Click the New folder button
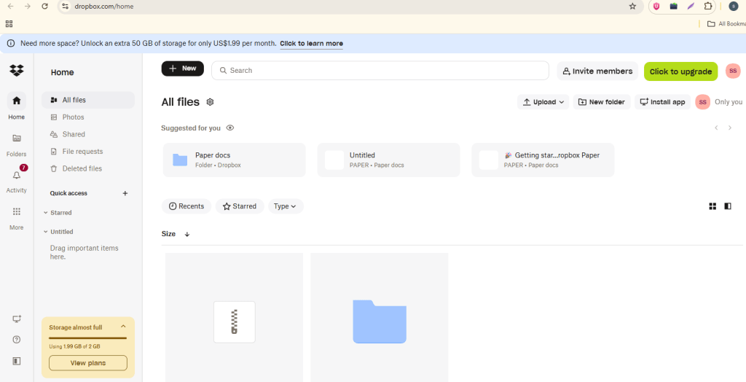This screenshot has width=746, height=382. (602, 102)
